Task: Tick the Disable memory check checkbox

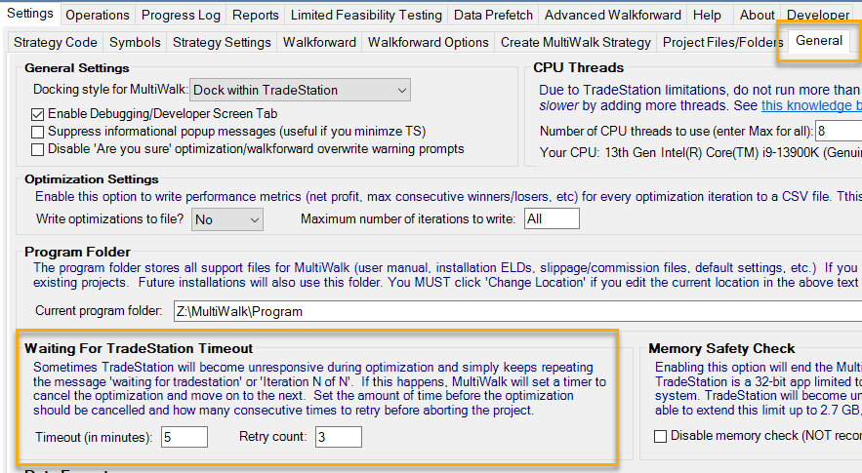Action: (x=661, y=436)
